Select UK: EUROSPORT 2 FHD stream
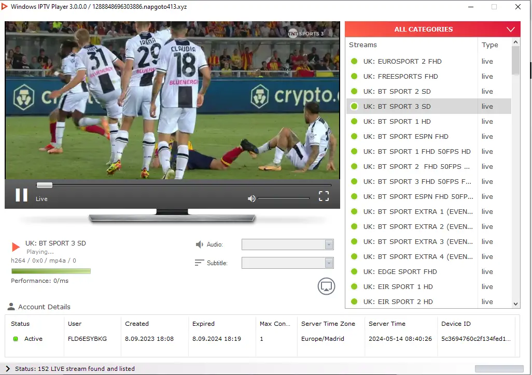The image size is (532, 375). pyautogui.click(x=428, y=61)
